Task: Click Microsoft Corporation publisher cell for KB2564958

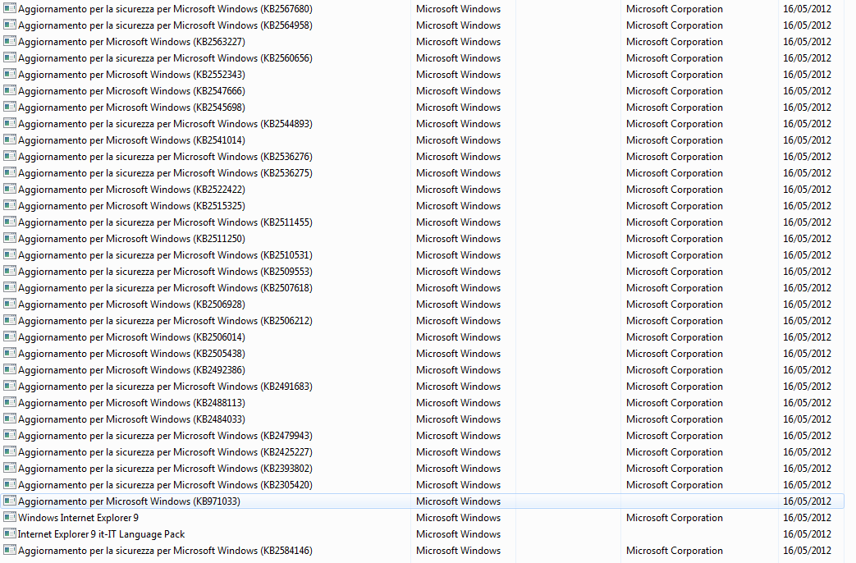Action: pos(674,25)
